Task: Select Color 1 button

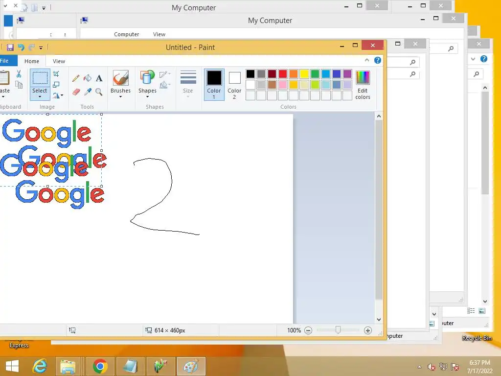Action: coord(214,85)
